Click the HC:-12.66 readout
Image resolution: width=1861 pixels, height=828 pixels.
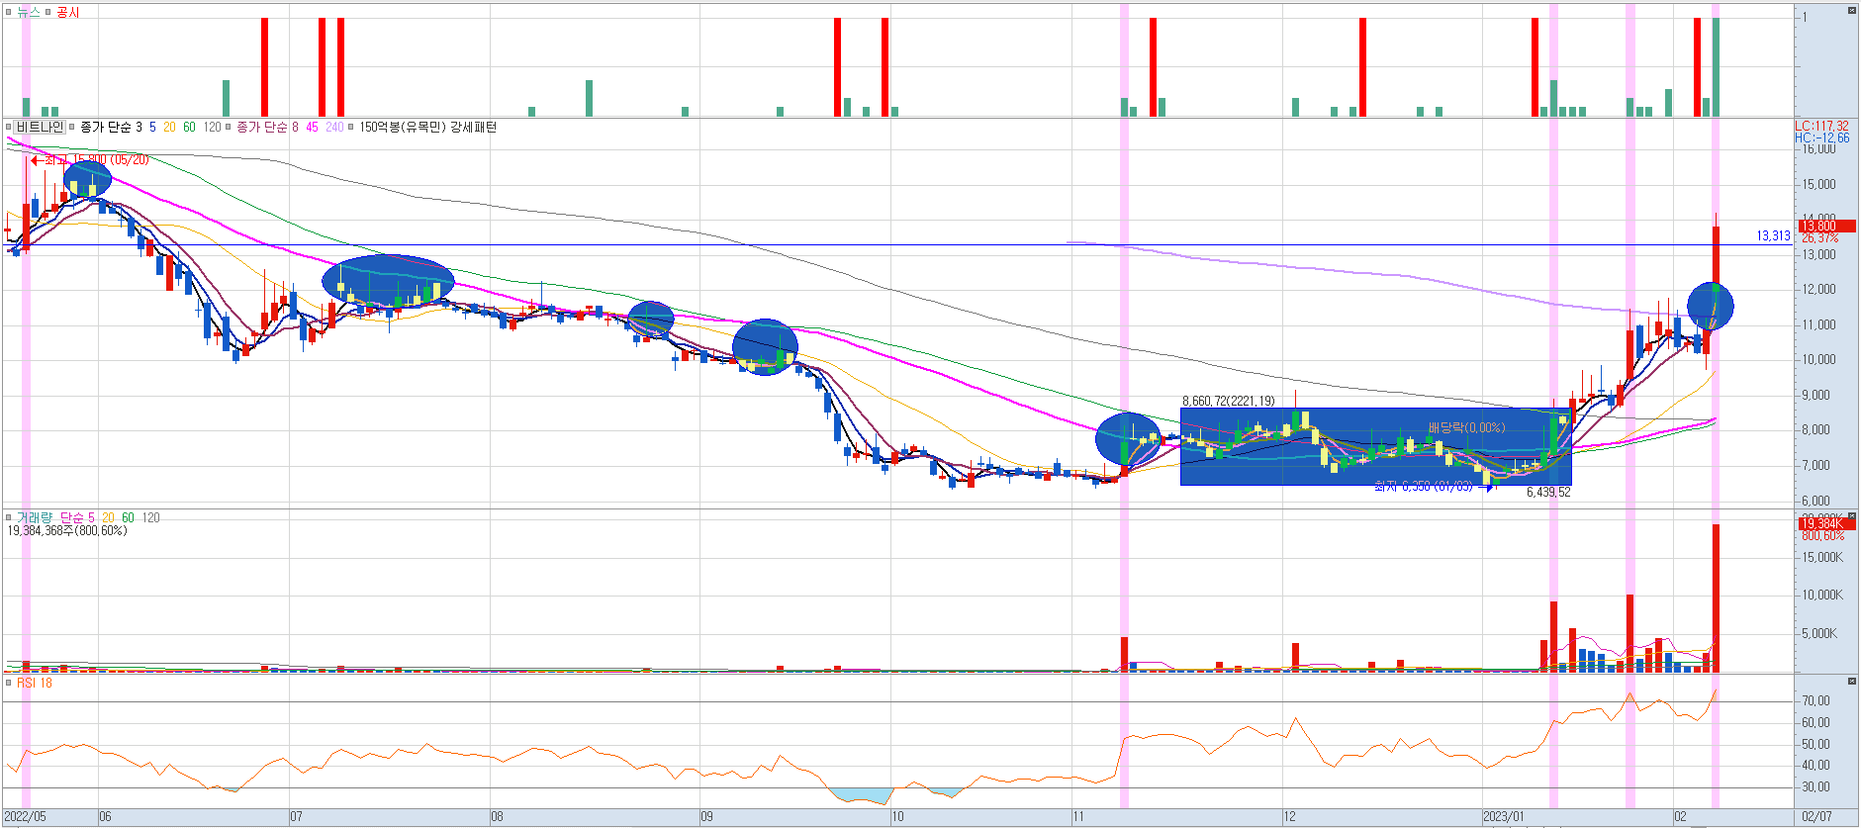tap(1821, 138)
